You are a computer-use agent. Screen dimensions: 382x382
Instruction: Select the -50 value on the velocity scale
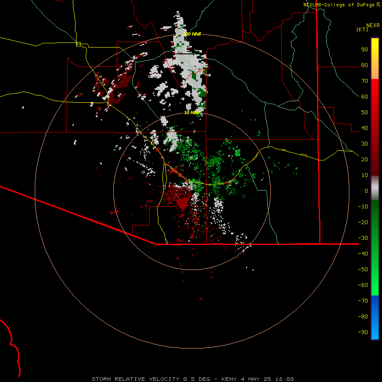(363, 270)
